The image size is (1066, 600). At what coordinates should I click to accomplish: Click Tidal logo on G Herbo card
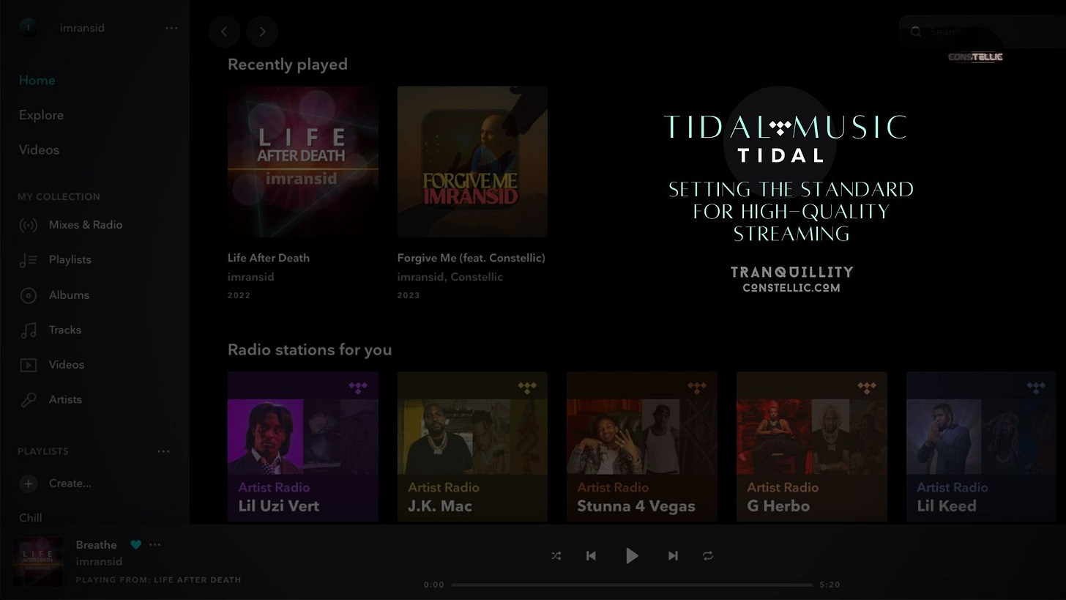(867, 388)
